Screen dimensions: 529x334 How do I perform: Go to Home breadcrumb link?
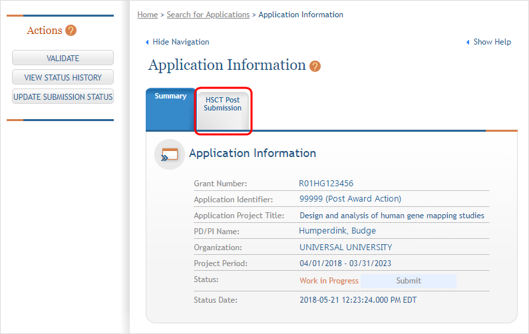(148, 15)
